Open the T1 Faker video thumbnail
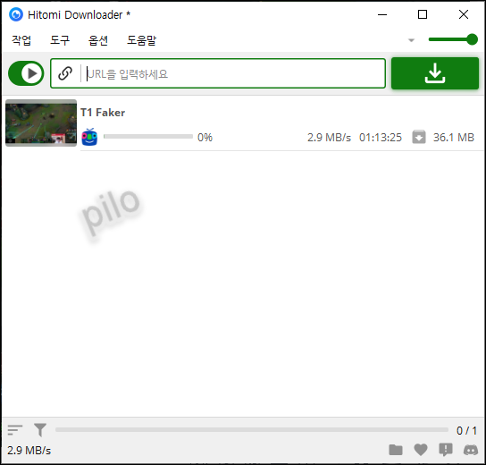Screen dimensions: 486x465 point(41,123)
